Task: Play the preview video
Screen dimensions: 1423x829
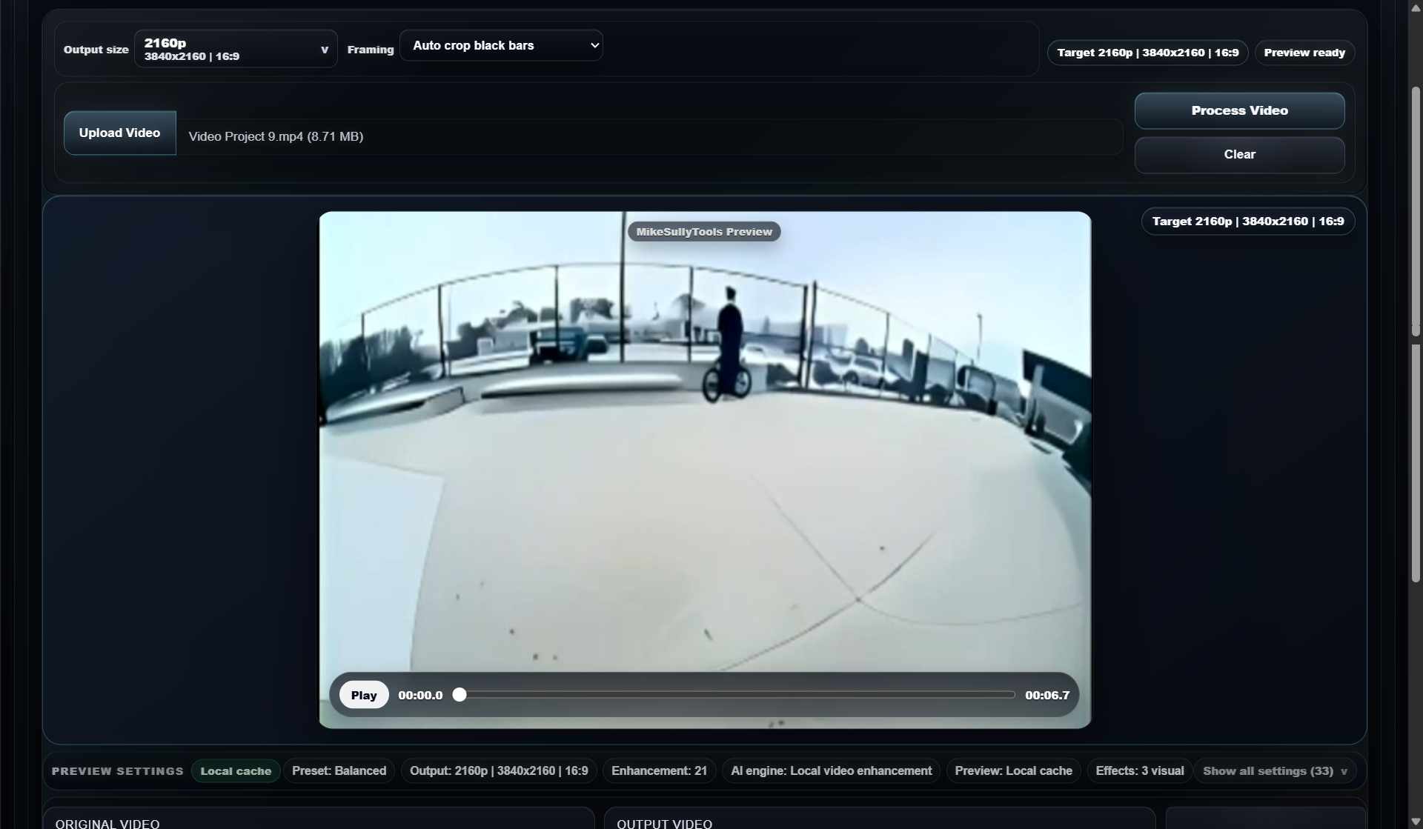Action: pos(364,695)
